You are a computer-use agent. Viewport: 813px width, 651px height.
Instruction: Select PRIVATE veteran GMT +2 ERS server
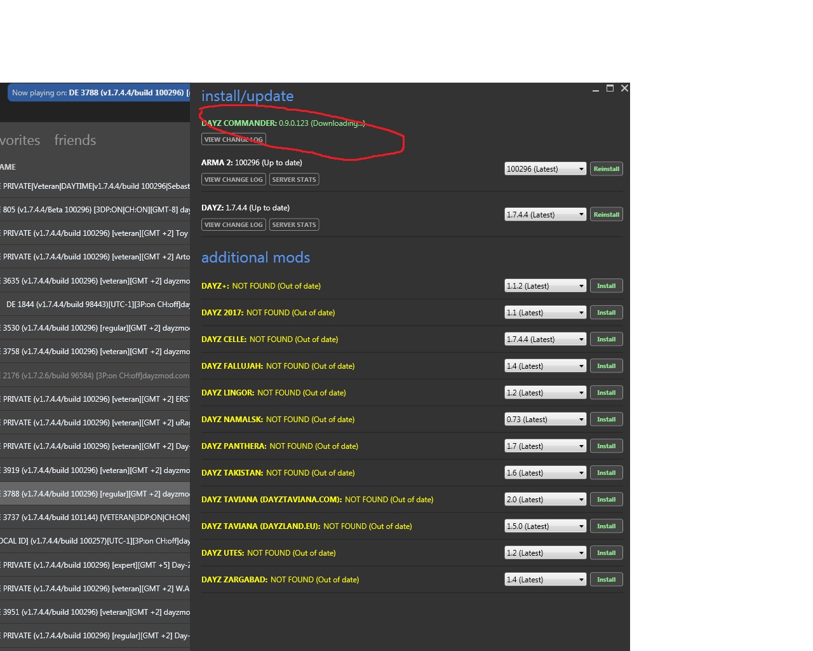pyautogui.click(x=95, y=399)
